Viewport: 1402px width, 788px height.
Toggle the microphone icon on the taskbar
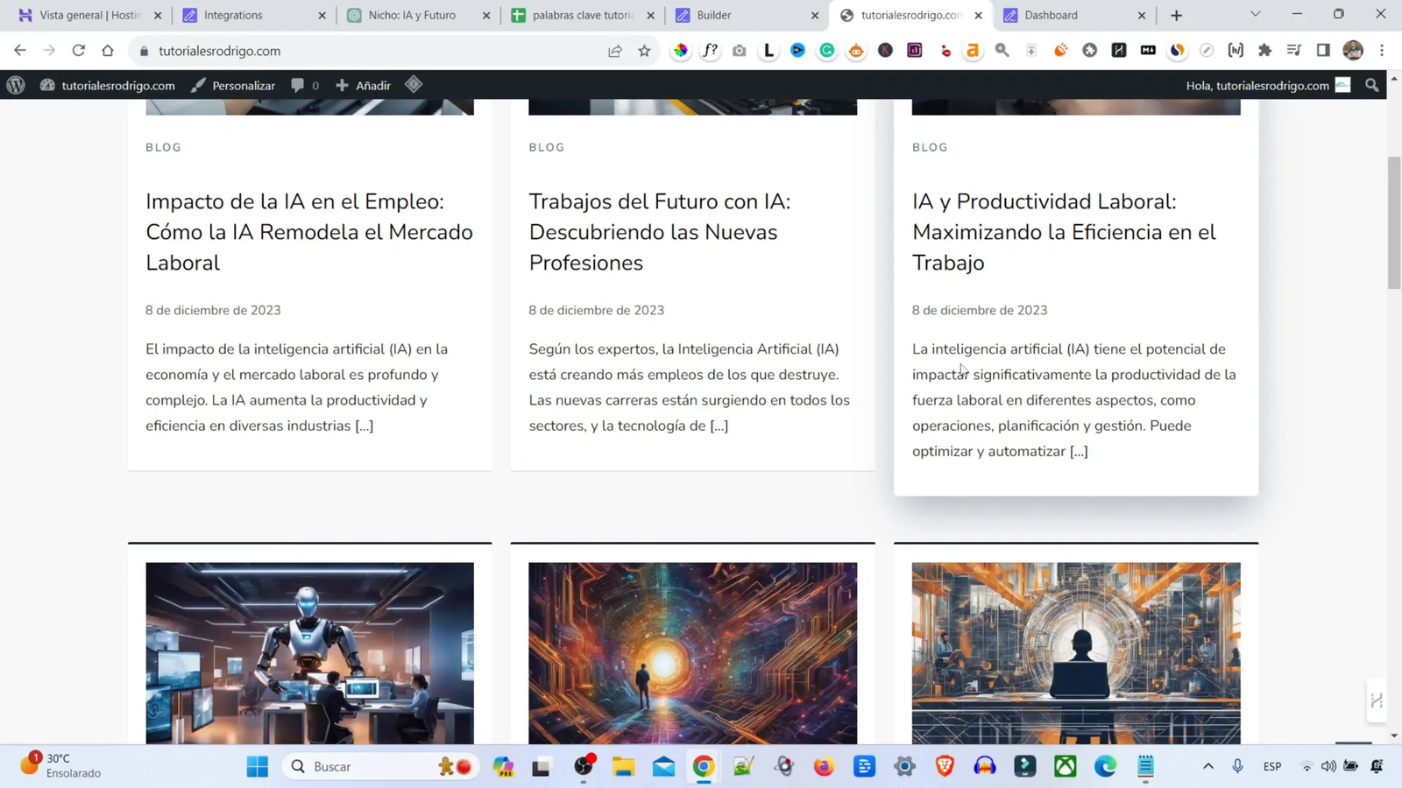pos(1236,766)
